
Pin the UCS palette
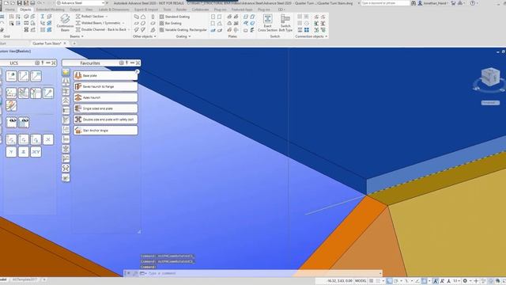(x=42, y=63)
